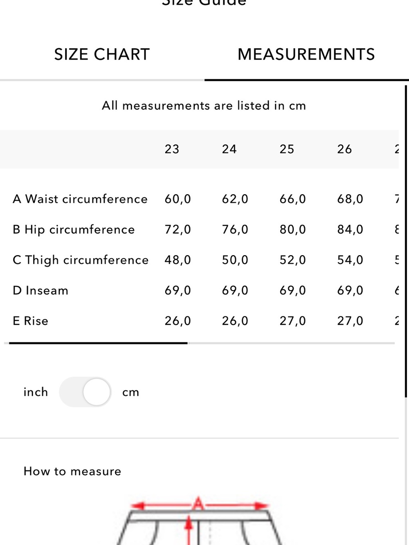This screenshot has width=409, height=545.
Task: Click the D Inseam row label
Action: coord(40,291)
